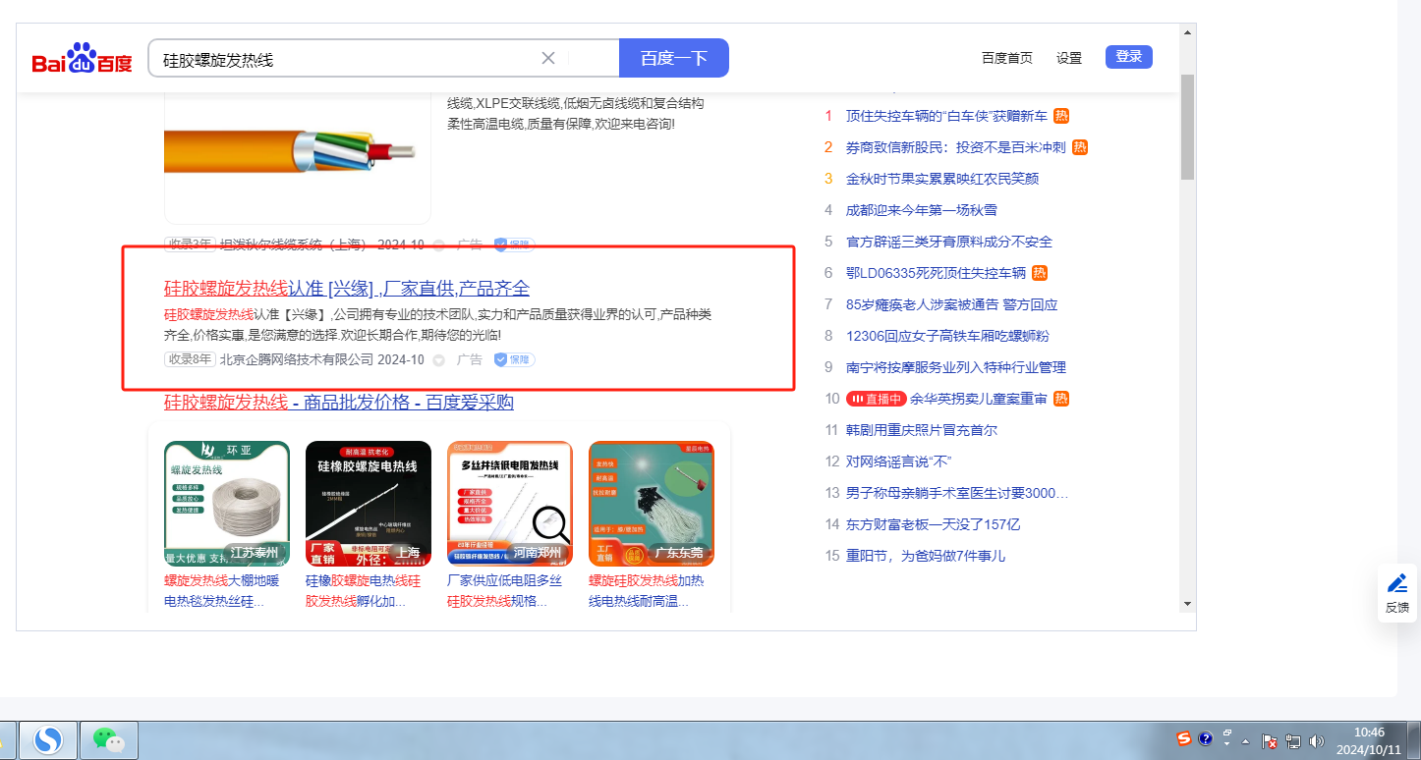Open the 百度首页 link

pos(1007,57)
